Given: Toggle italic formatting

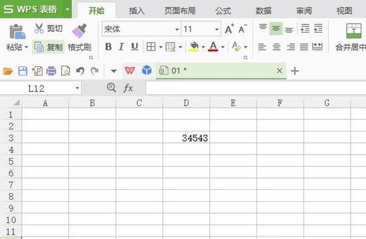Looking at the screenshot, I should click(x=121, y=47).
